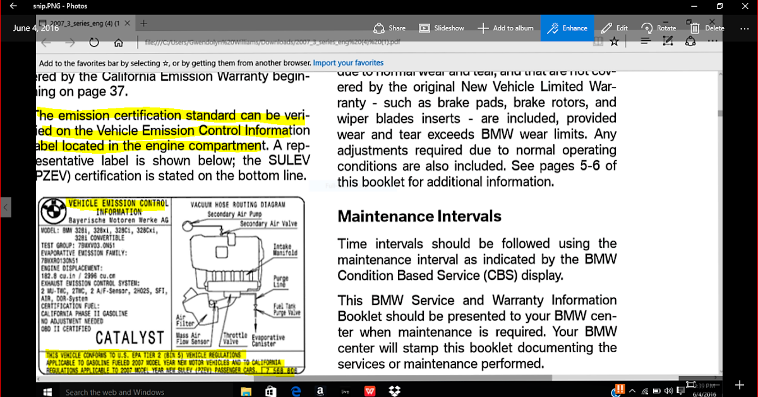
Task: Show previous photo using left arrow
Action: point(6,207)
